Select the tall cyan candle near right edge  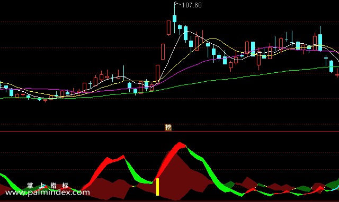tap(320, 42)
